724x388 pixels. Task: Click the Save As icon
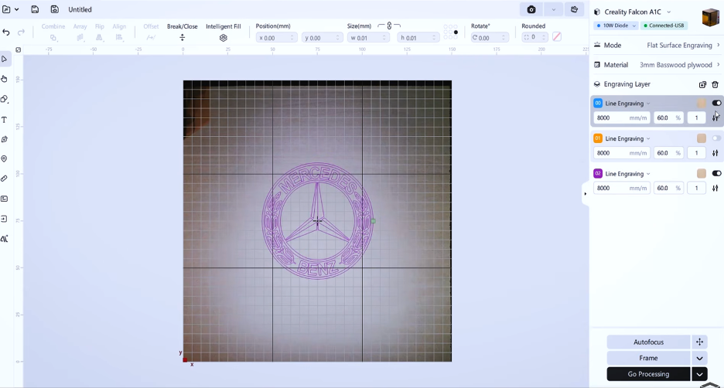pyautogui.click(x=54, y=9)
